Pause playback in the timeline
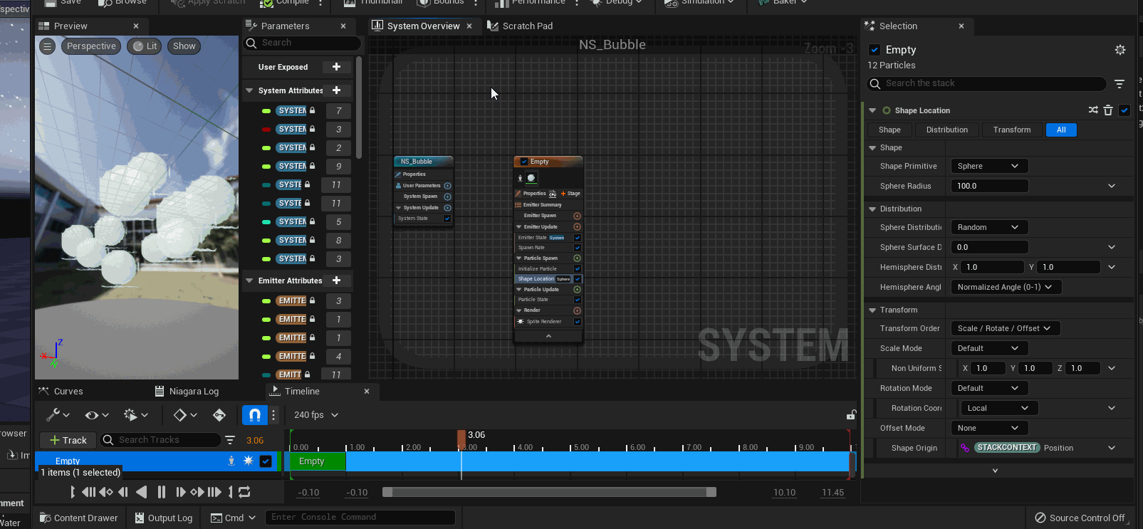Screen dimensions: 1143x529 (162, 492)
